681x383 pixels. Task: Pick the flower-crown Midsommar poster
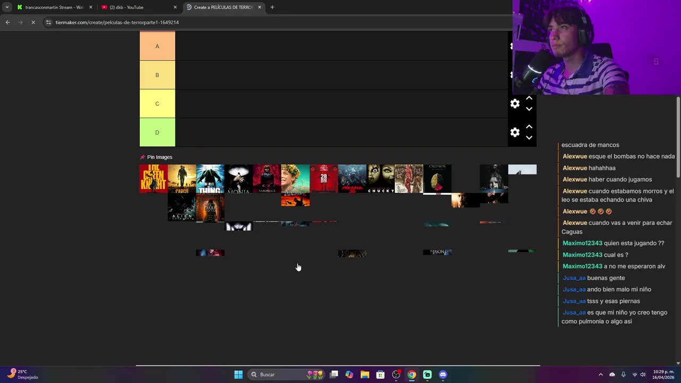pos(295,179)
